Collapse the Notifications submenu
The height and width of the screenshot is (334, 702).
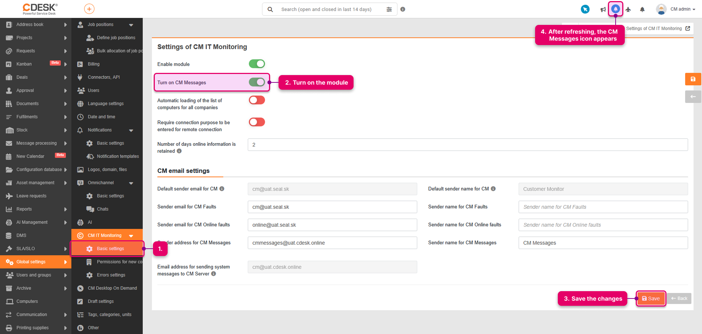coord(131,130)
